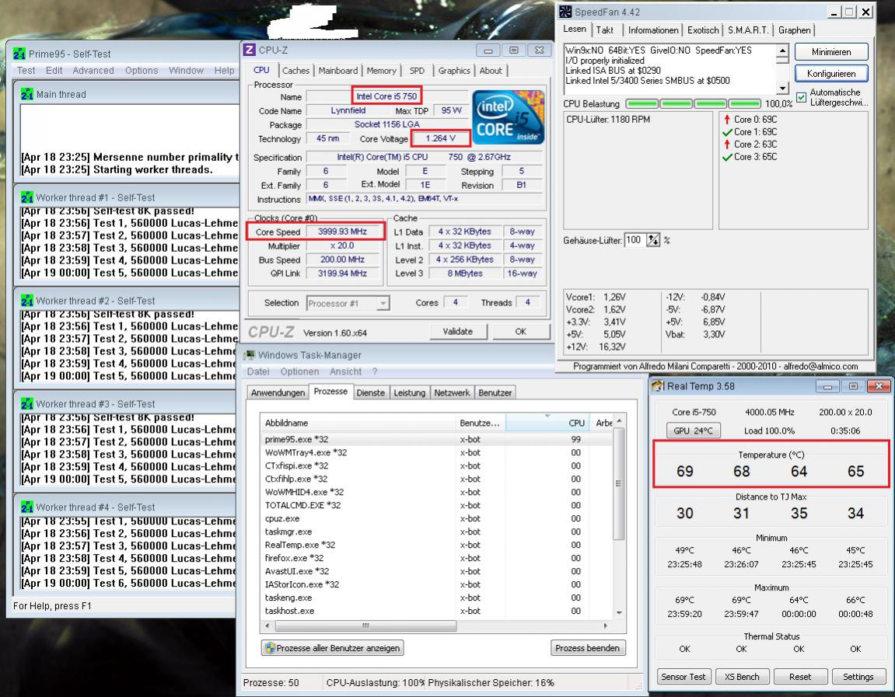This screenshot has height=697, width=895.
Task: Switch to the Anwendungen tab in Task-Manager
Action: coord(278,393)
